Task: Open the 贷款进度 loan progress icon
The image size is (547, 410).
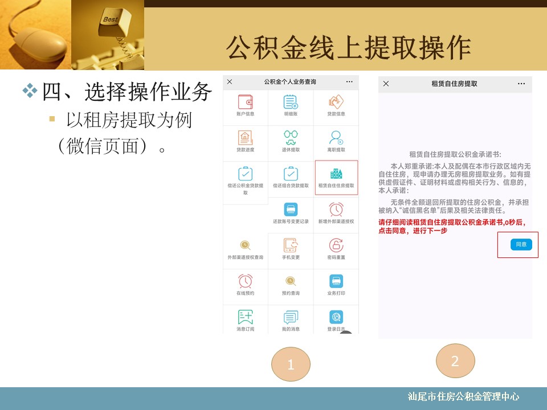Action: click(245, 139)
